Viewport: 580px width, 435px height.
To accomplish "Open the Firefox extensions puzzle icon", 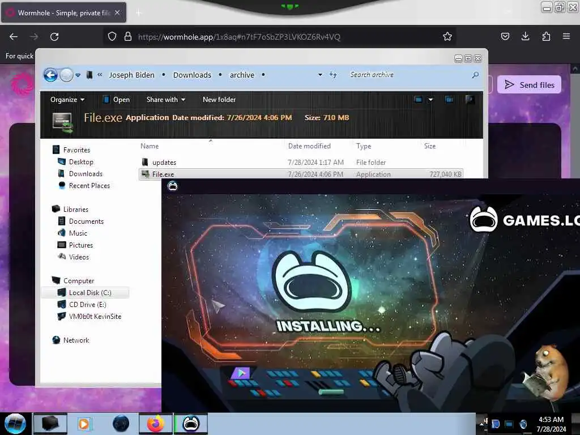I will tap(546, 36).
